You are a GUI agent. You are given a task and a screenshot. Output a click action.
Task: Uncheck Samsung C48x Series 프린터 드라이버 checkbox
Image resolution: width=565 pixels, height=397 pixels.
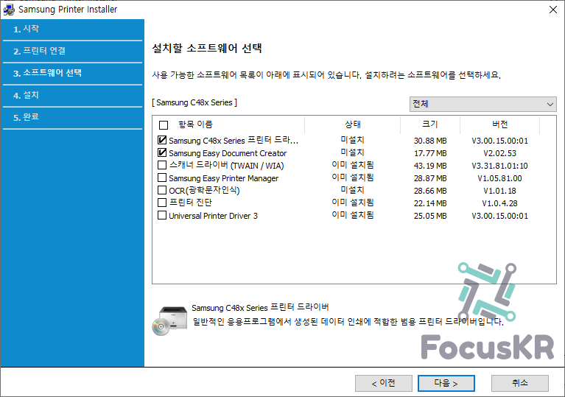(162, 140)
